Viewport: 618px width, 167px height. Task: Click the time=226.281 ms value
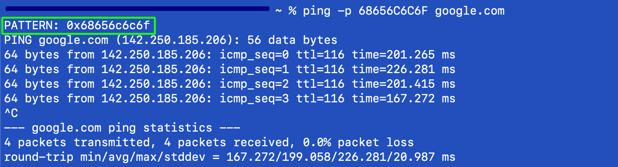click(x=403, y=70)
